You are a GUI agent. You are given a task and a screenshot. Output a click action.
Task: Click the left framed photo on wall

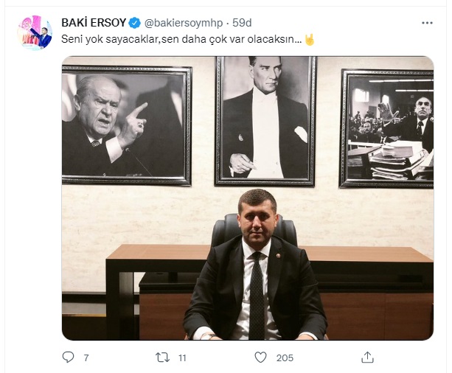click(x=126, y=124)
